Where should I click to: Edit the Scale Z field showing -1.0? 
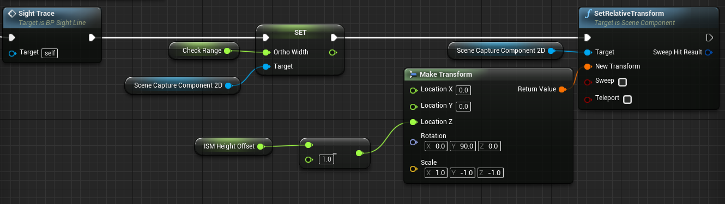tap(491, 172)
